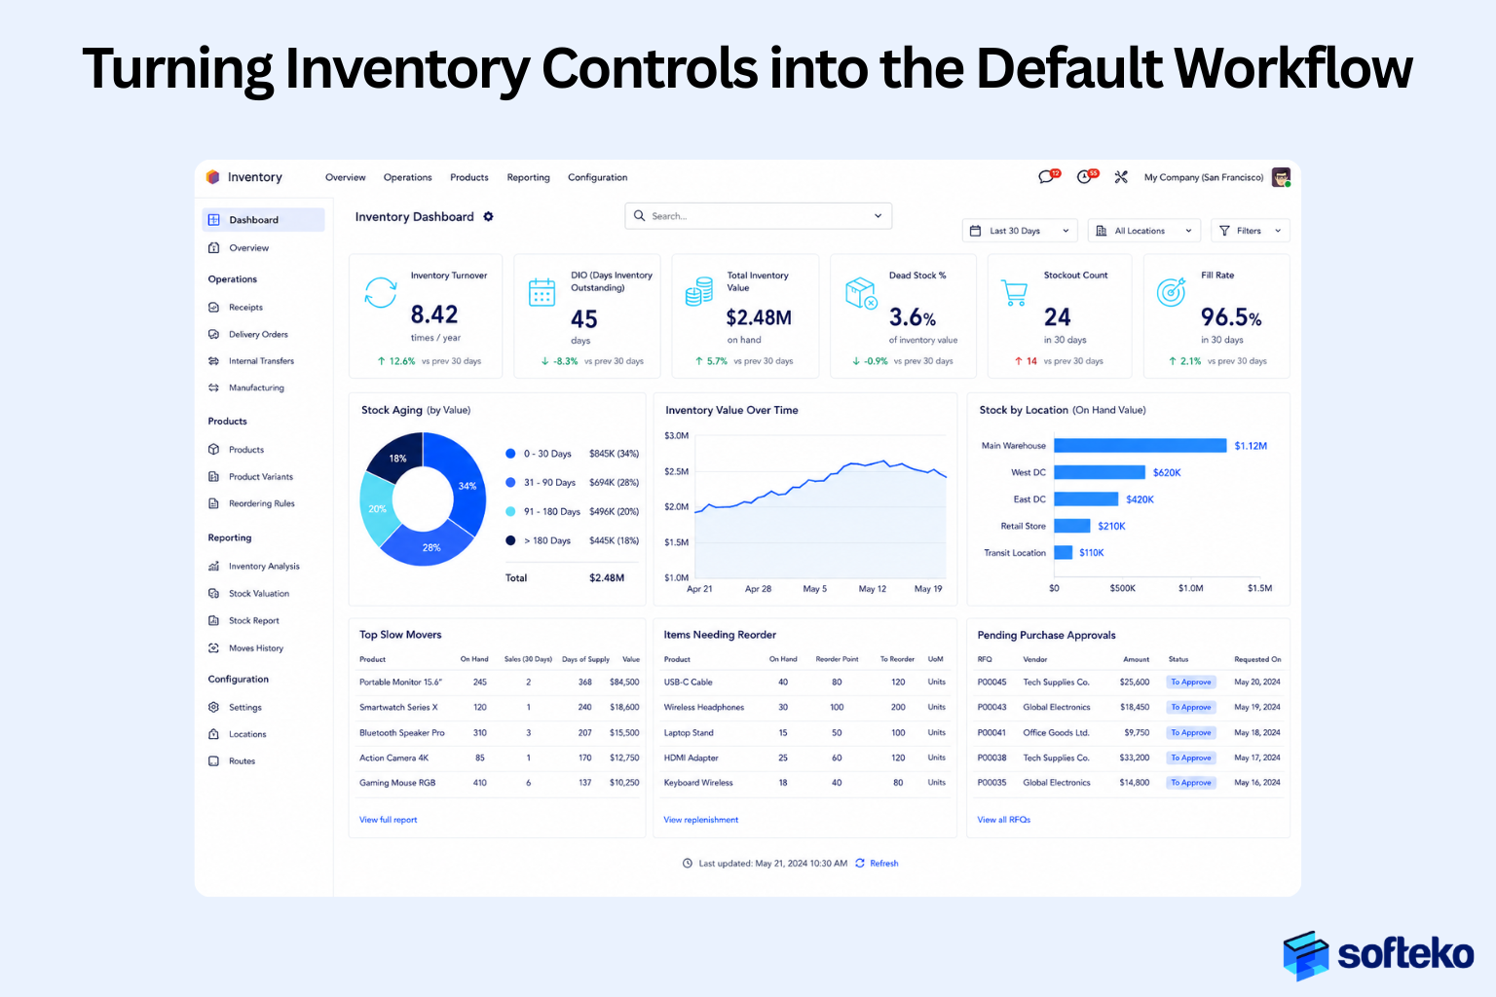Click the USB-C Cable product row
This screenshot has height=997, width=1496.
point(804,683)
